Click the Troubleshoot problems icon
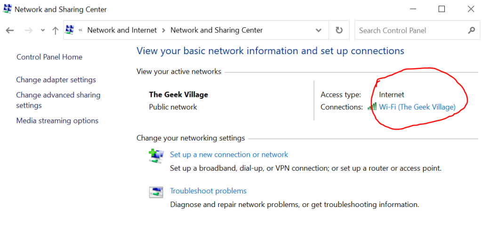This screenshot has width=482, height=231. click(x=156, y=191)
